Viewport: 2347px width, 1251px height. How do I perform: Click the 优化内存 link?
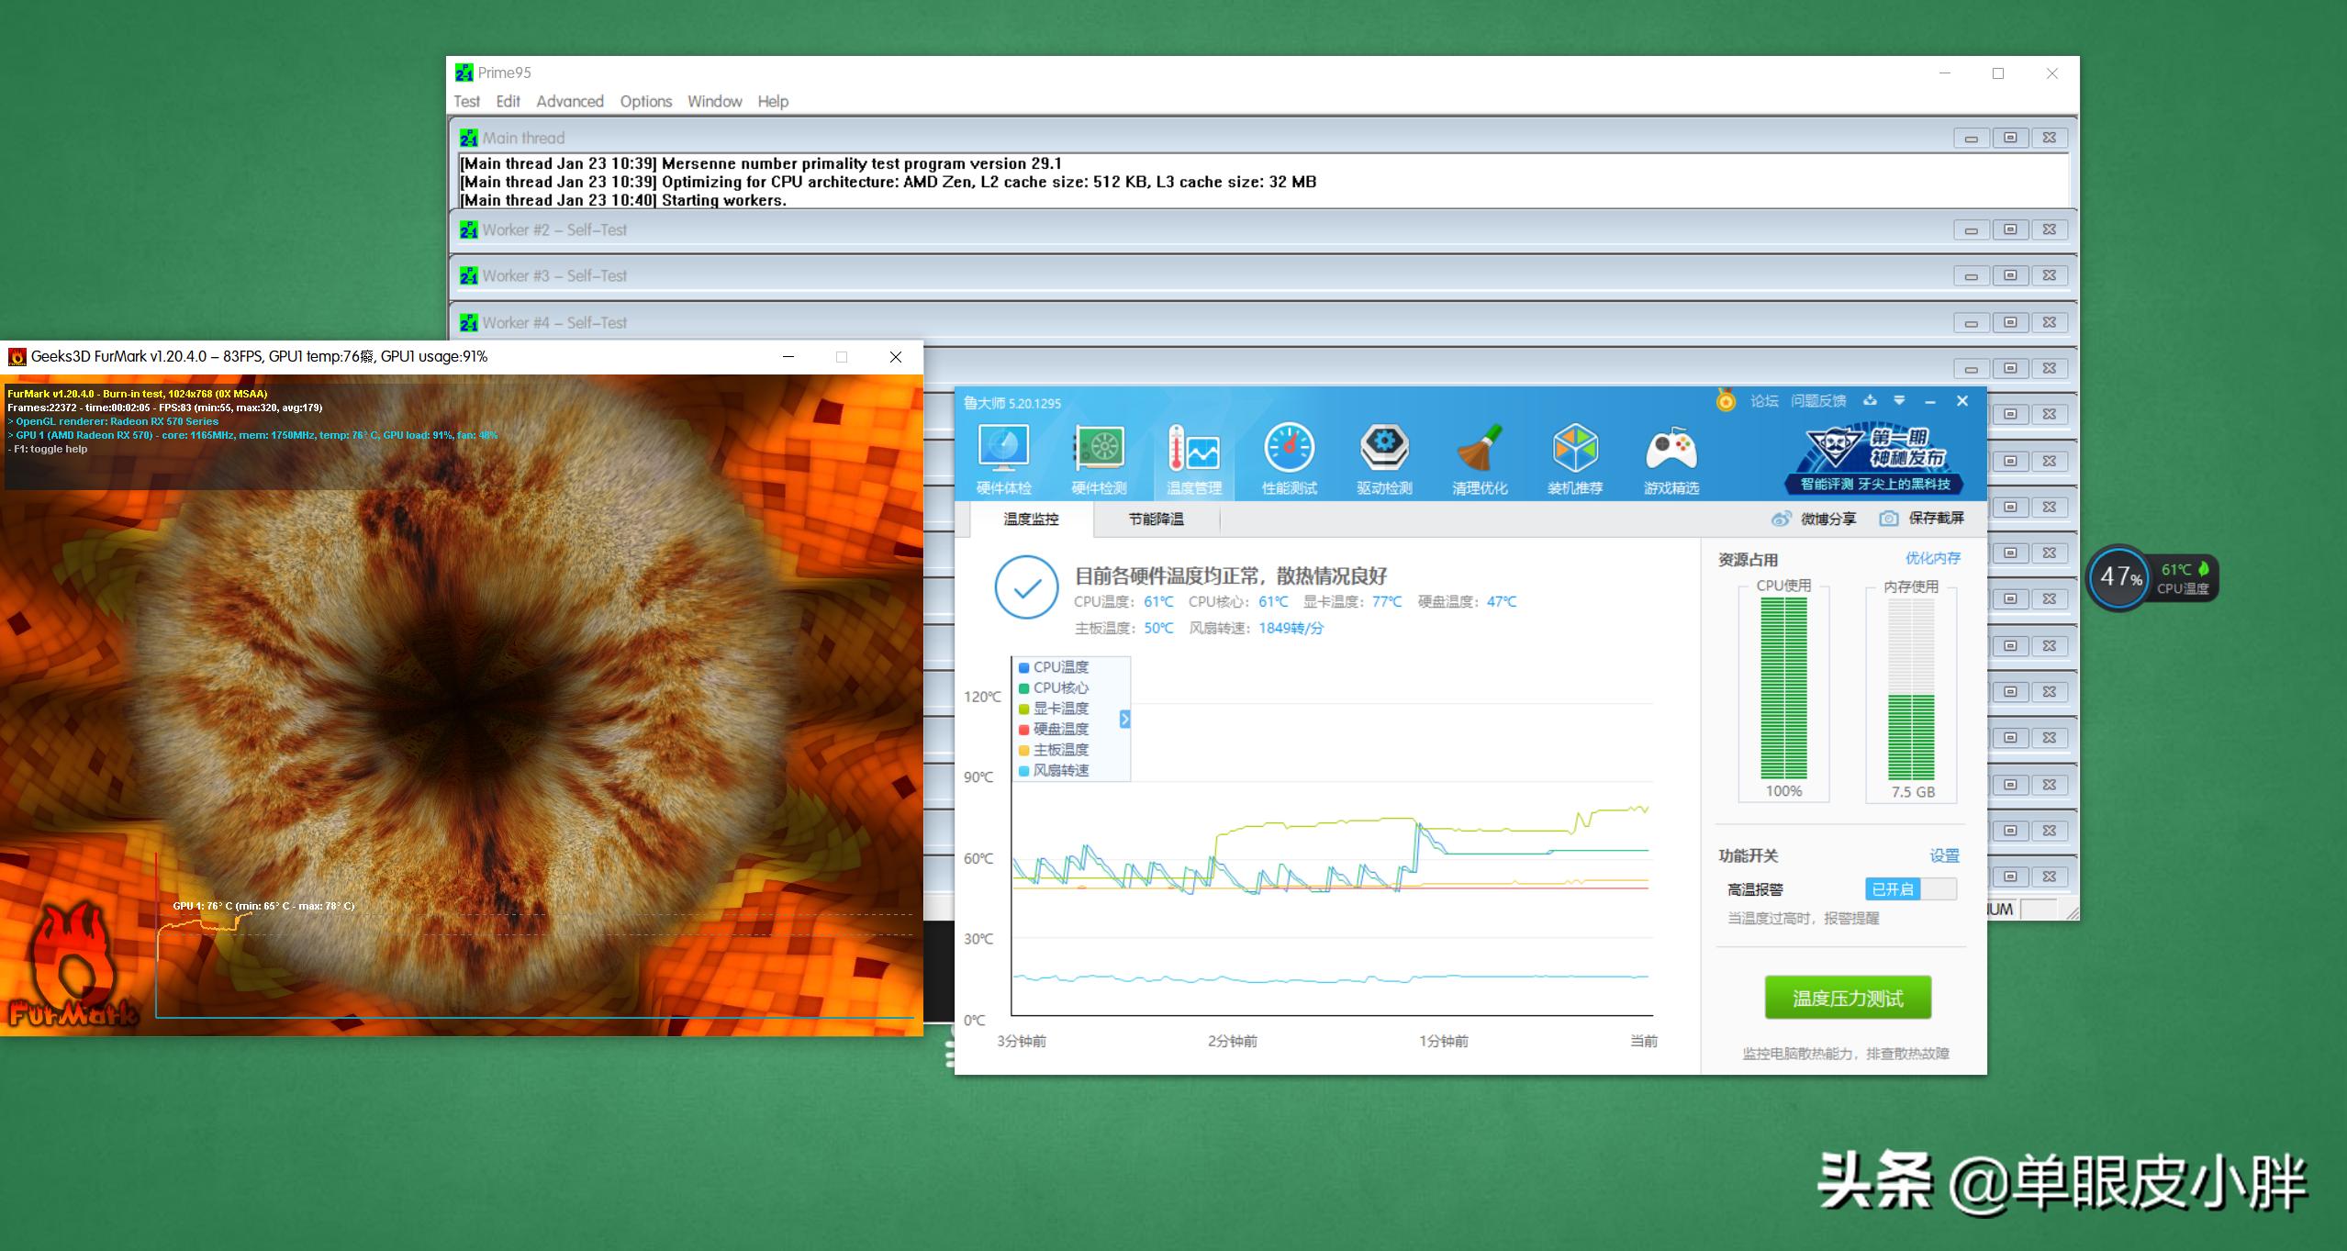click(1932, 558)
